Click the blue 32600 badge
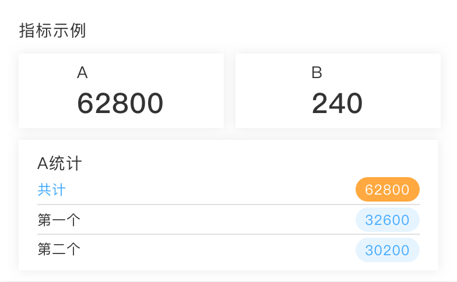This screenshot has width=457, height=282. pos(387,220)
